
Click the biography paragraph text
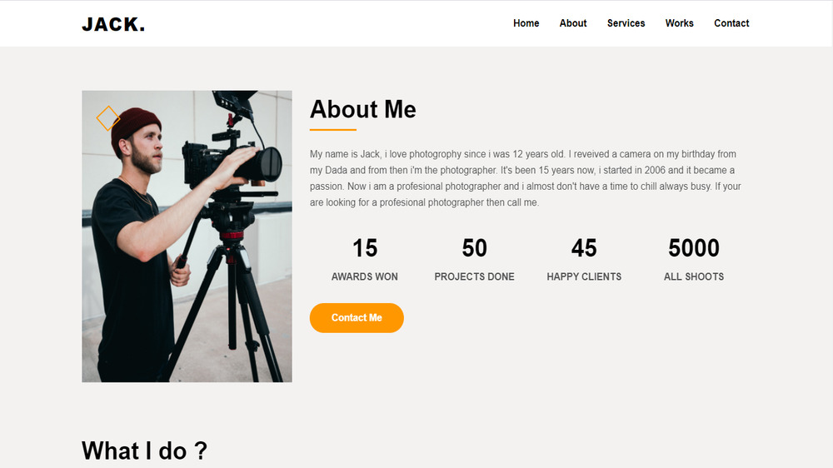(x=525, y=178)
